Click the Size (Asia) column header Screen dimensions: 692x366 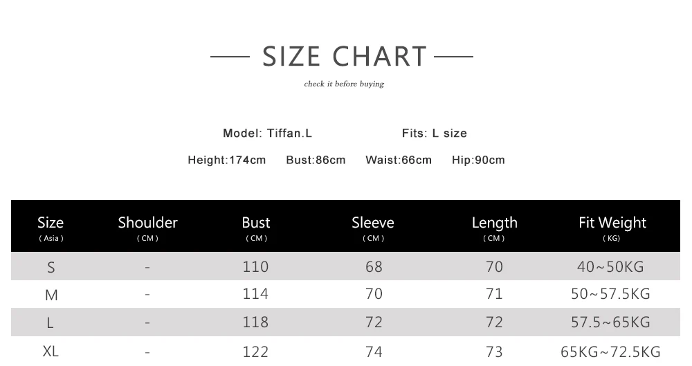pos(51,228)
